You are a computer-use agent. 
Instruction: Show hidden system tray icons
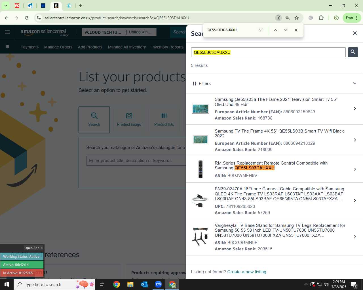306,284
